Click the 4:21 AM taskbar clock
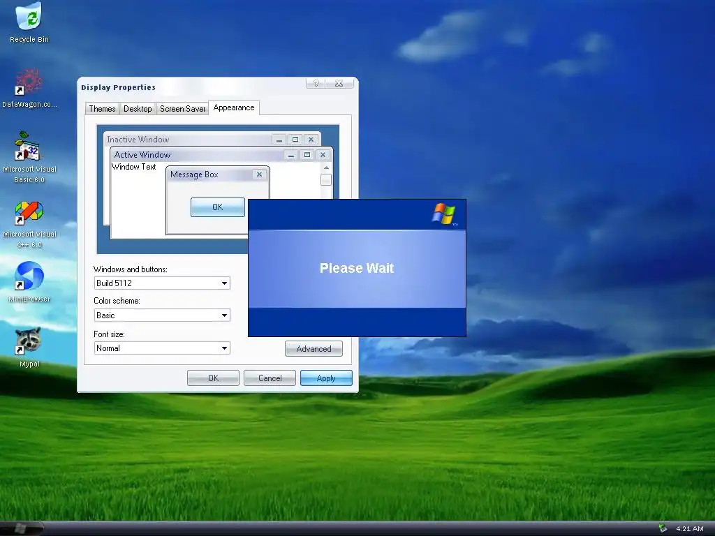Viewport: 715px width, 536px height. point(689,529)
